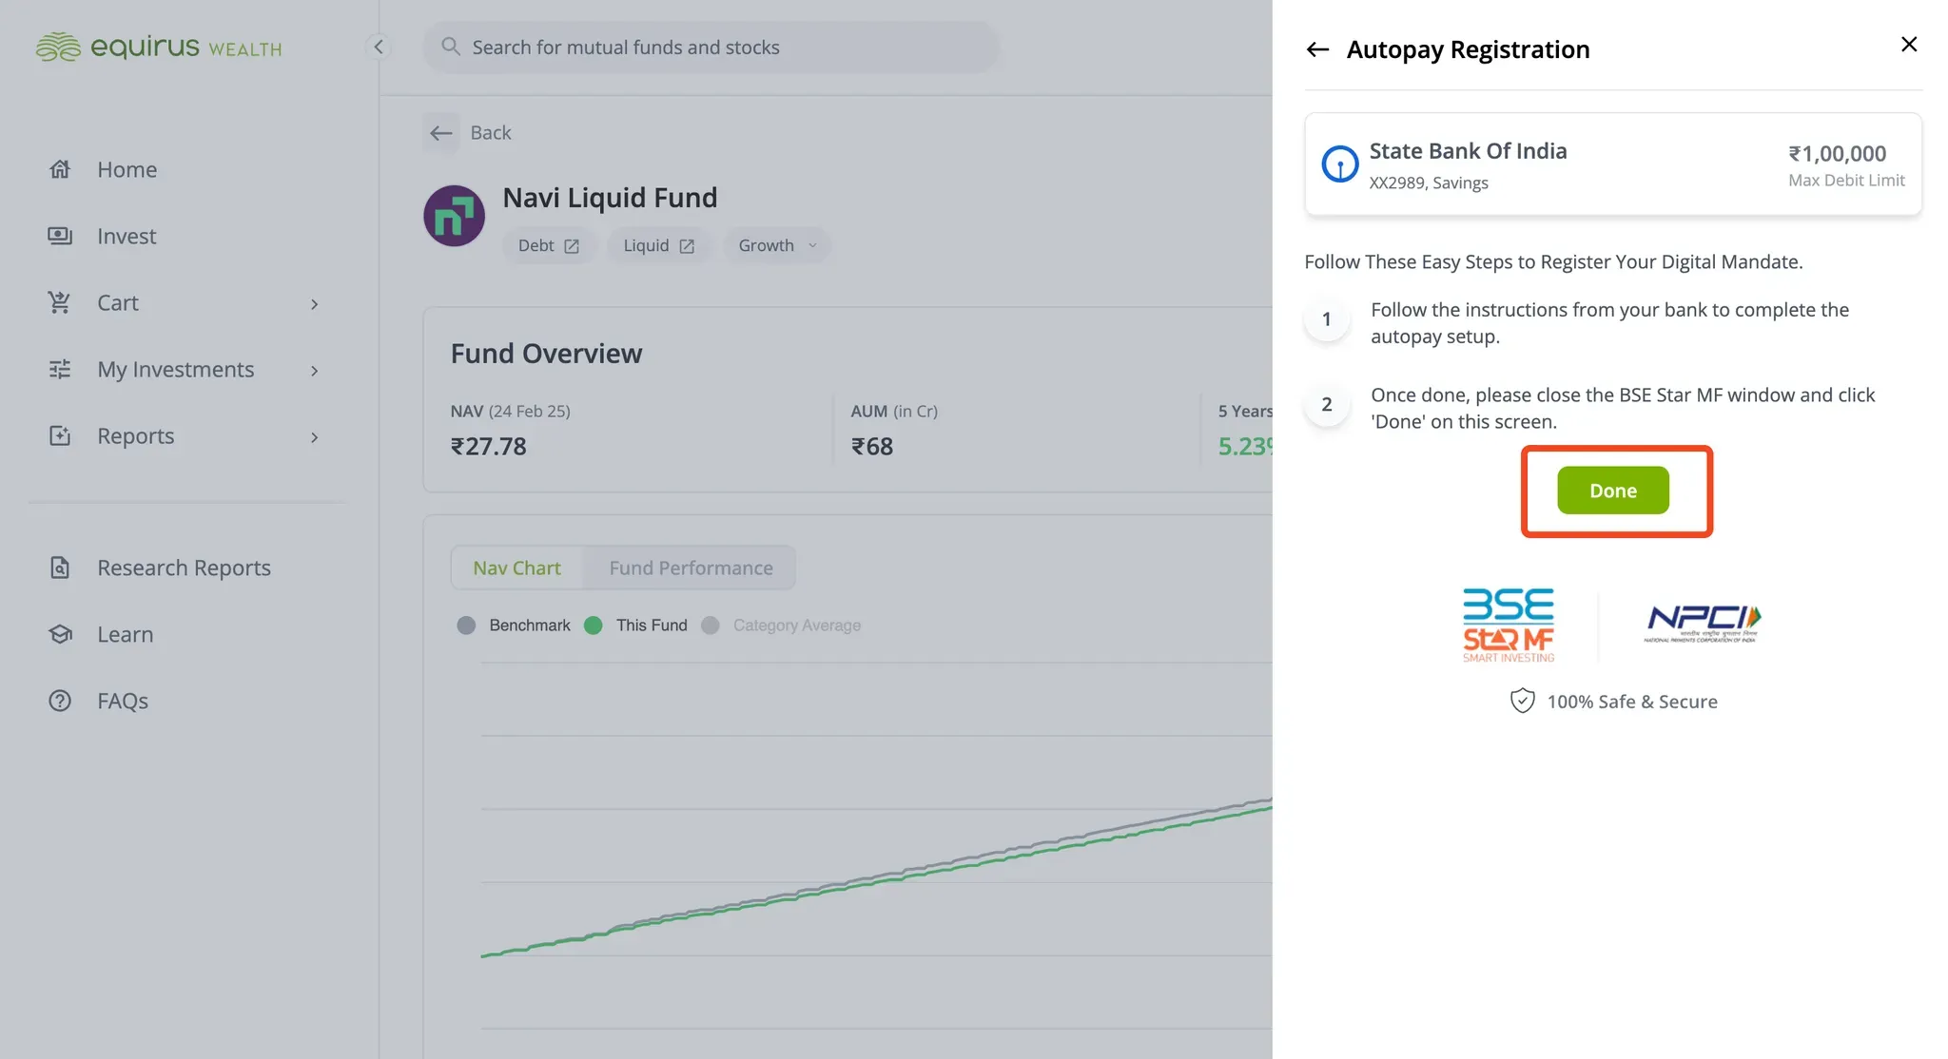
Task: Open the Growth plan dropdown
Action: pos(777,245)
